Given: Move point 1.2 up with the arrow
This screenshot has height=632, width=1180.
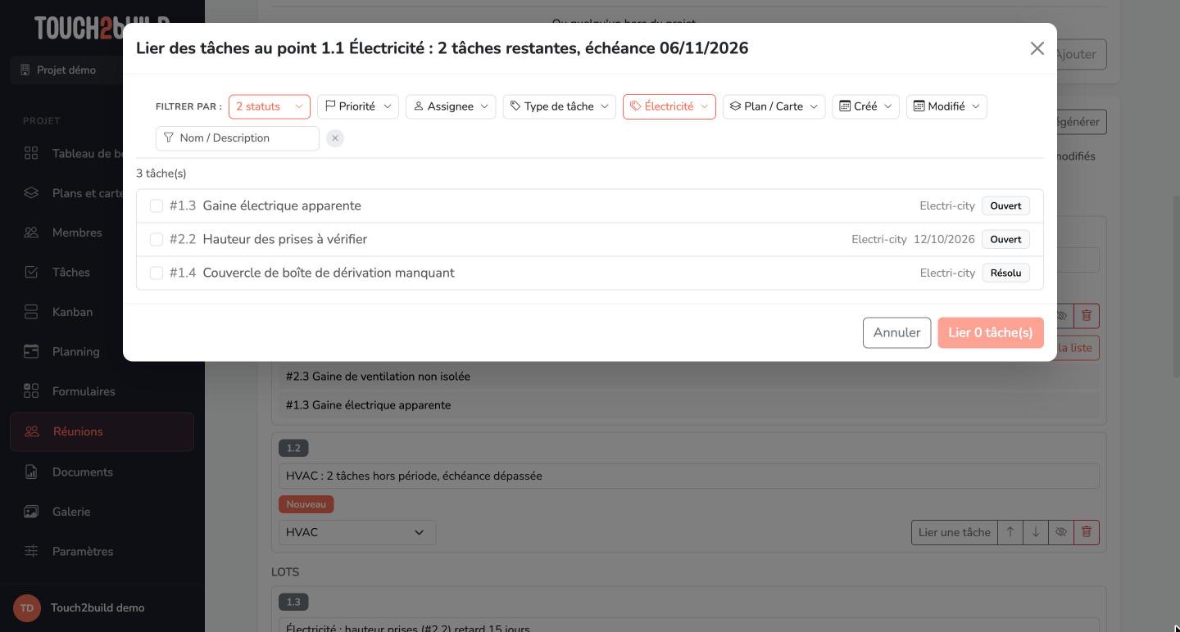Looking at the screenshot, I should click(1010, 532).
